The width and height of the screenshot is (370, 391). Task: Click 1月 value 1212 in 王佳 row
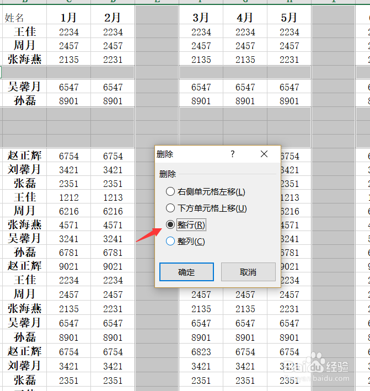[68, 197]
